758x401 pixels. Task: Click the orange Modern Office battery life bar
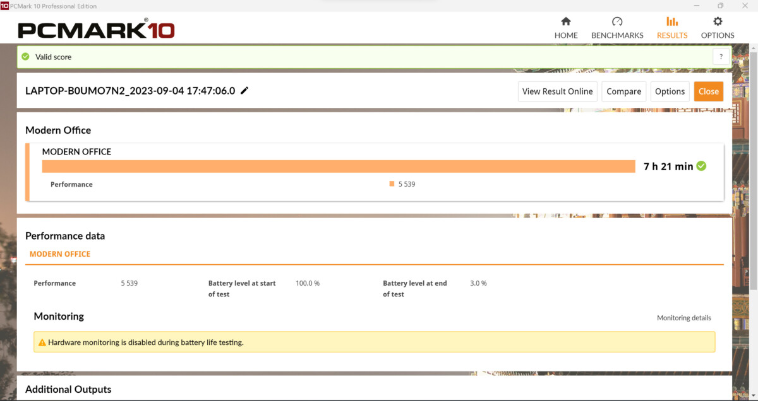[x=338, y=166]
